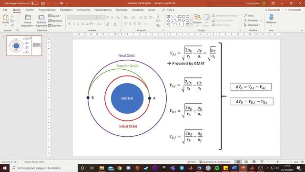The height and width of the screenshot is (172, 305).
Task: Expand the shapes gallery more arrow
Action: click(x=191, y=24)
